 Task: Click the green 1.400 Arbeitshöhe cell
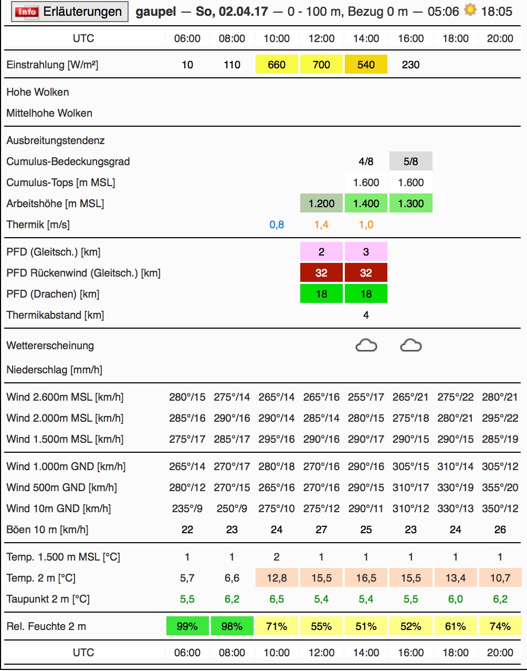pyautogui.click(x=366, y=204)
